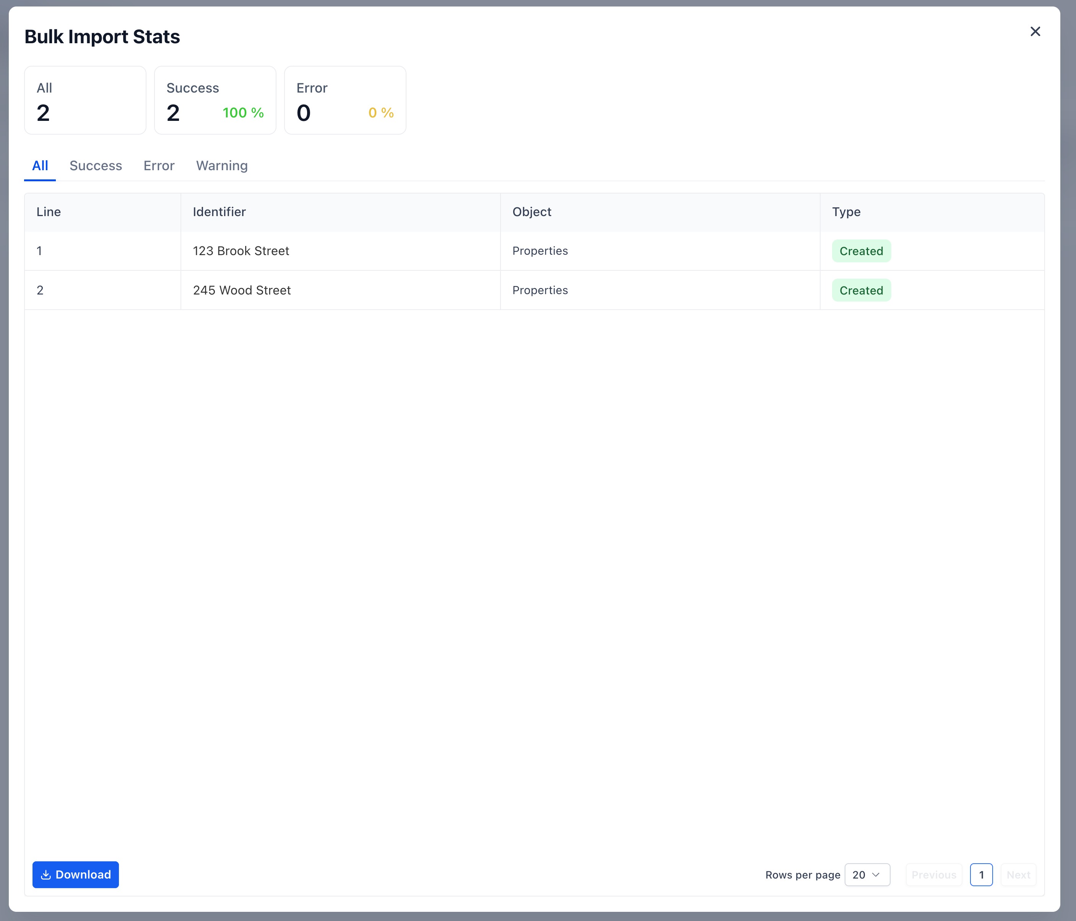Select the 123 Brook Street row
Image resolution: width=1076 pixels, height=921 pixels.
point(241,251)
